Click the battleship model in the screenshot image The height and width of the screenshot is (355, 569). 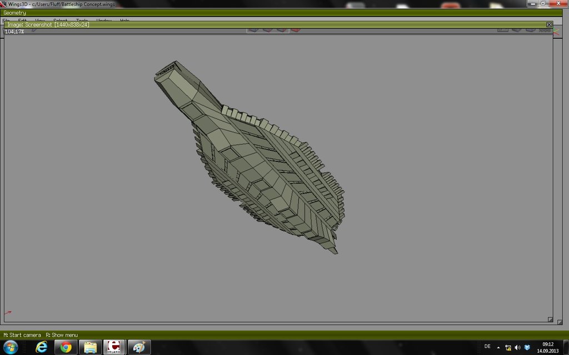point(251,158)
